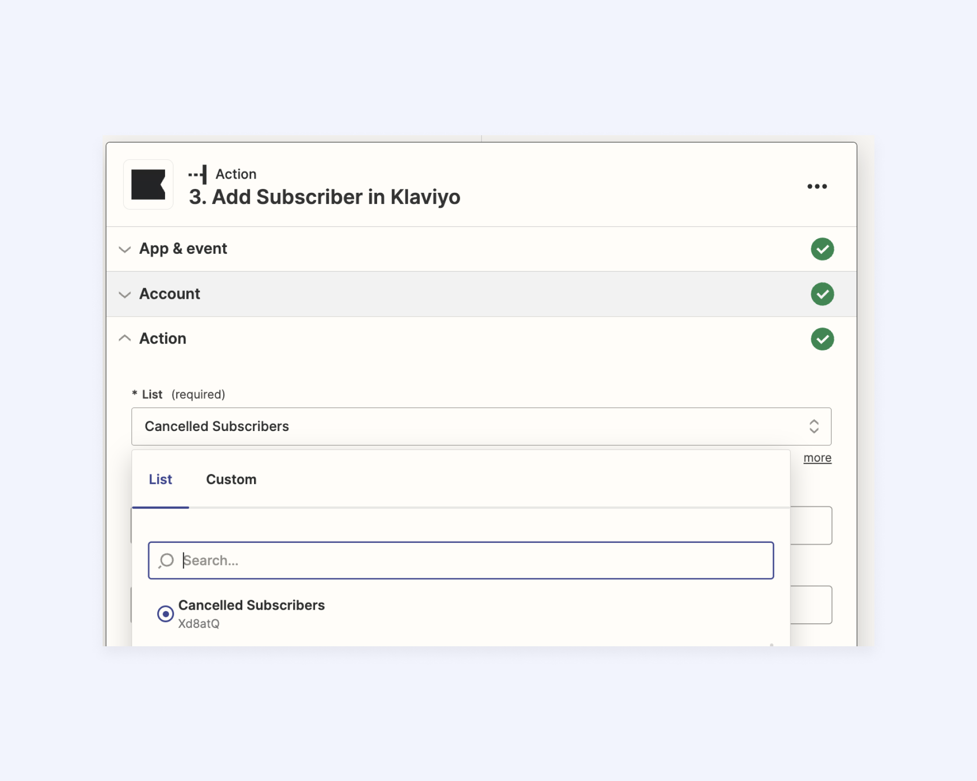
Task: Click the Klaviyo app logo icon
Action: pyautogui.click(x=148, y=185)
